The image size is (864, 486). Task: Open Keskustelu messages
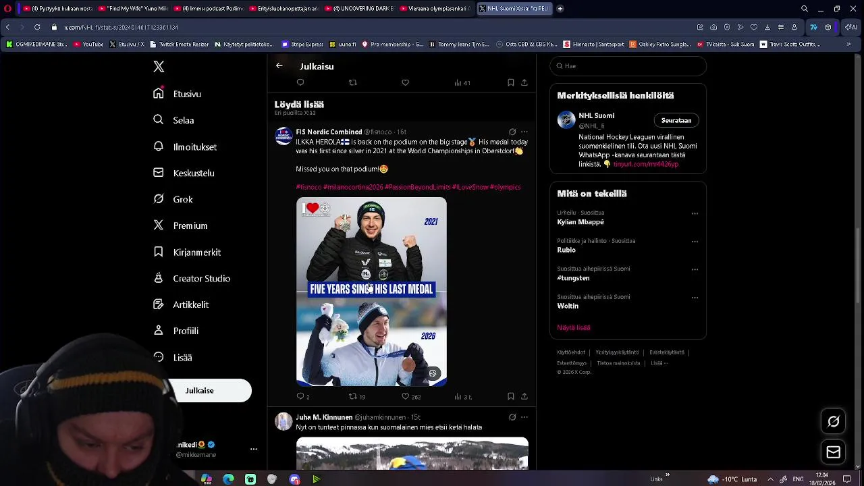click(x=184, y=173)
